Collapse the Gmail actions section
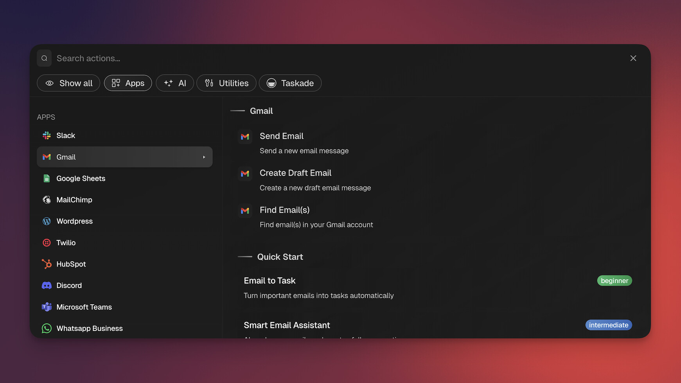The image size is (681, 383). [238, 111]
